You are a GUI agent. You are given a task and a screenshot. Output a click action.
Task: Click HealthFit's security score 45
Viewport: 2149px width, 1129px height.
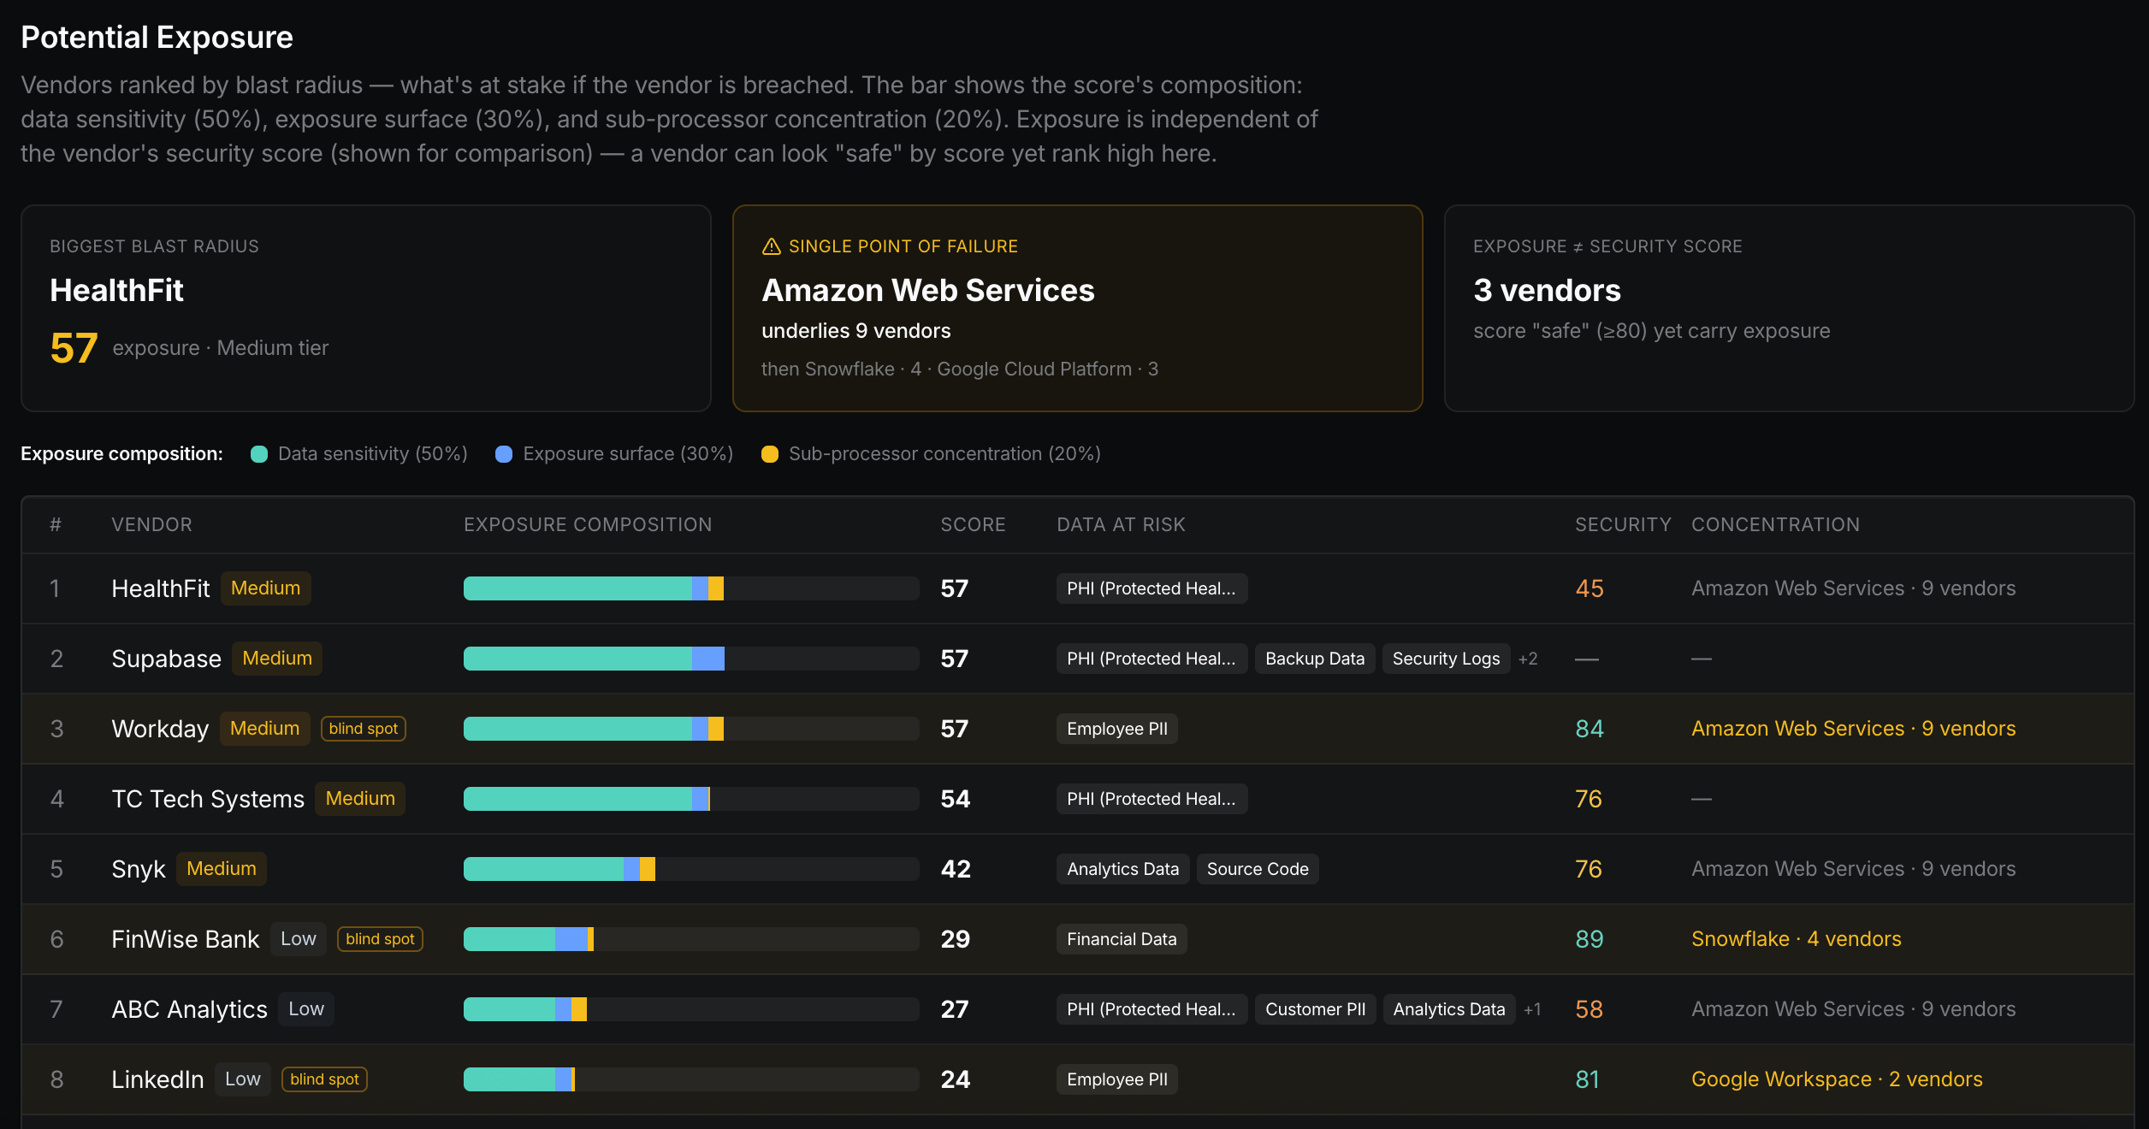point(1590,588)
